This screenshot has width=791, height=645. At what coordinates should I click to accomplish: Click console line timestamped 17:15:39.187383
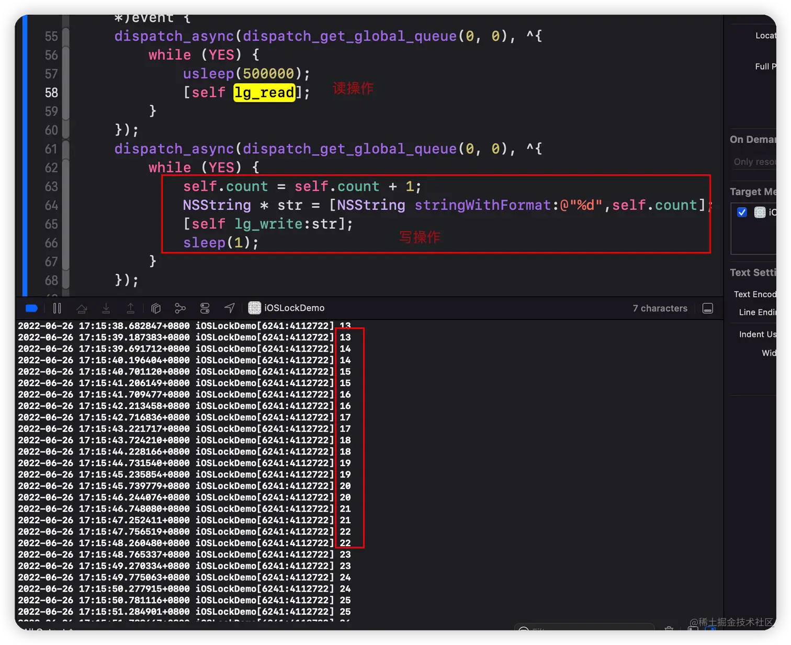tap(184, 337)
